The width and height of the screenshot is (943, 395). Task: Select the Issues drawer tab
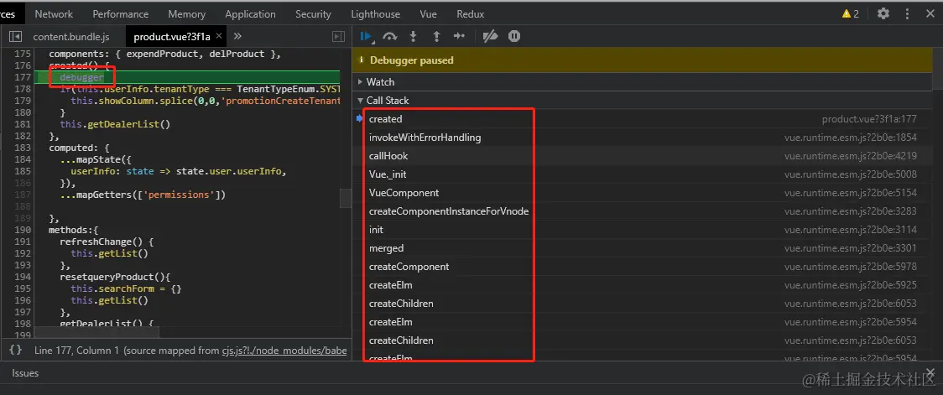pos(25,372)
